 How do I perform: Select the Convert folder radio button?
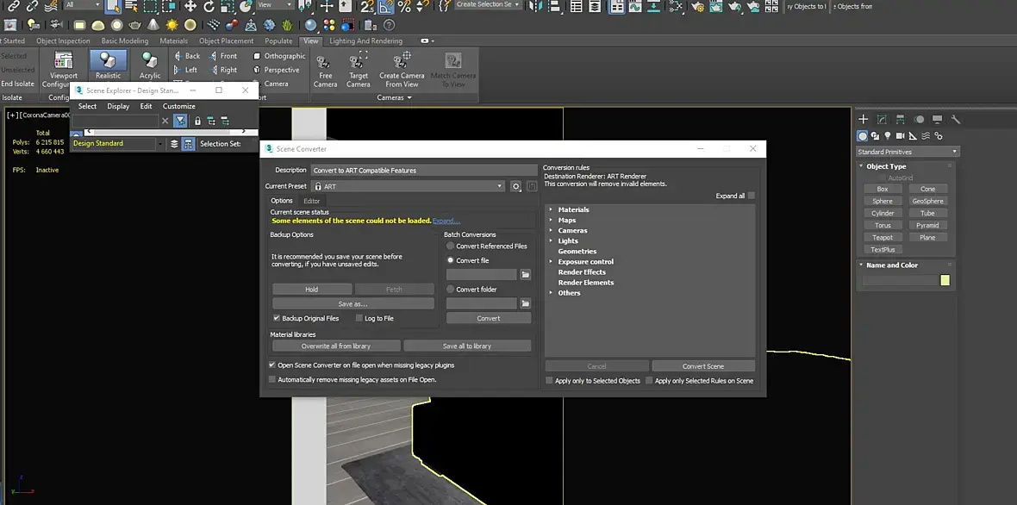click(450, 290)
